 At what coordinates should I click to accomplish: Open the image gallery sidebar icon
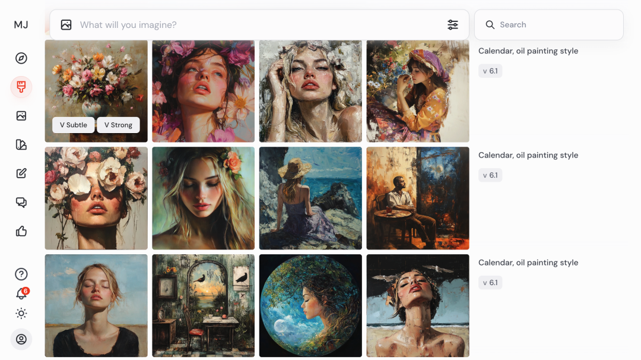[21, 116]
